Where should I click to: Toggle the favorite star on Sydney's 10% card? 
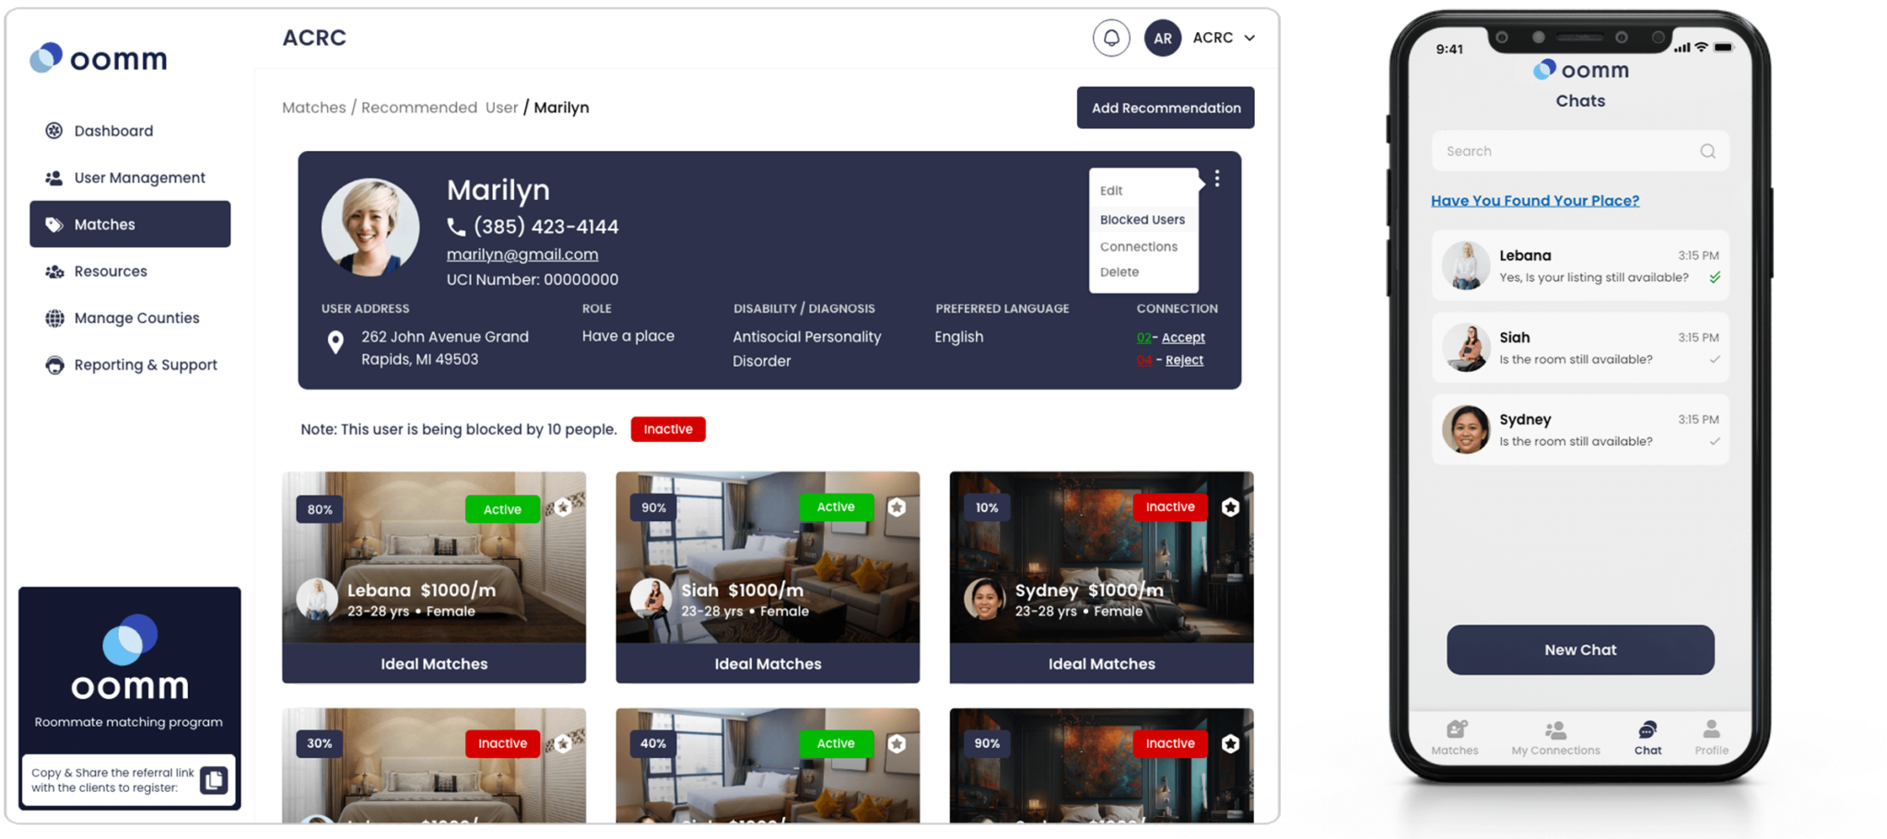1230,507
